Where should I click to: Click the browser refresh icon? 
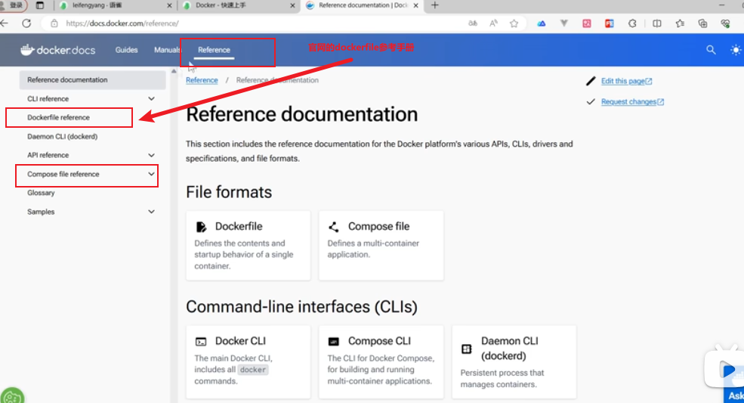(26, 23)
